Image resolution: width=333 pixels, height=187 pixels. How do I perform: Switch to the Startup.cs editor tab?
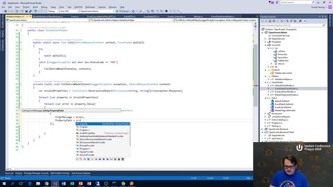(198, 16)
